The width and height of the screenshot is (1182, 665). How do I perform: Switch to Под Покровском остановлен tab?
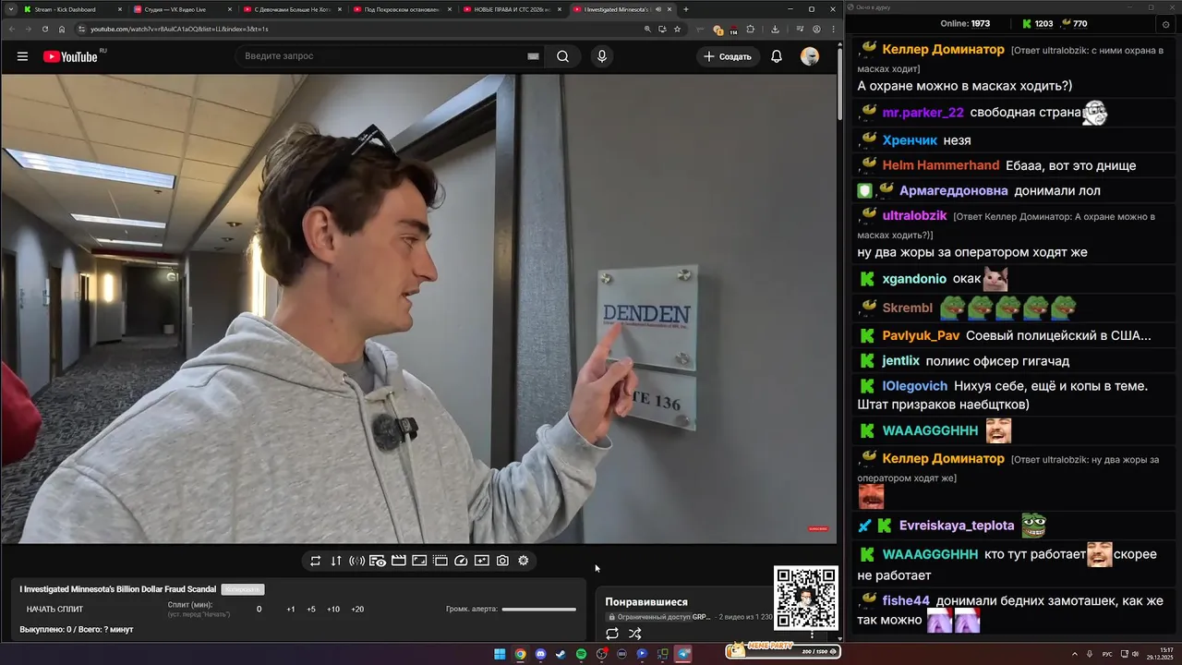click(x=401, y=9)
